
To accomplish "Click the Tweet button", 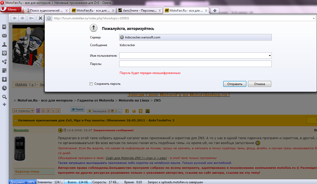I will 78,110.
